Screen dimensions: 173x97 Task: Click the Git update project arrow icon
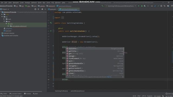155,6
